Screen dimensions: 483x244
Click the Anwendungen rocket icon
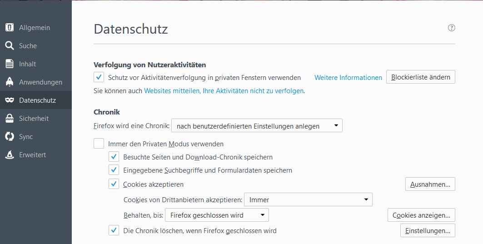(x=9, y=82)
